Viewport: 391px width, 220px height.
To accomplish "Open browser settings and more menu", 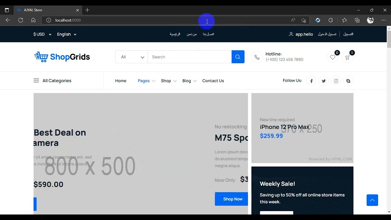I will click(x=383, y=20).
